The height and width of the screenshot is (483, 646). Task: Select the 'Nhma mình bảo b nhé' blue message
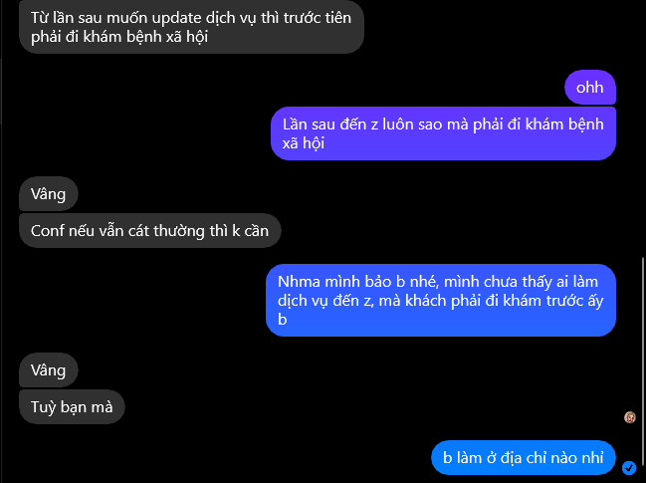coord(441,301)
